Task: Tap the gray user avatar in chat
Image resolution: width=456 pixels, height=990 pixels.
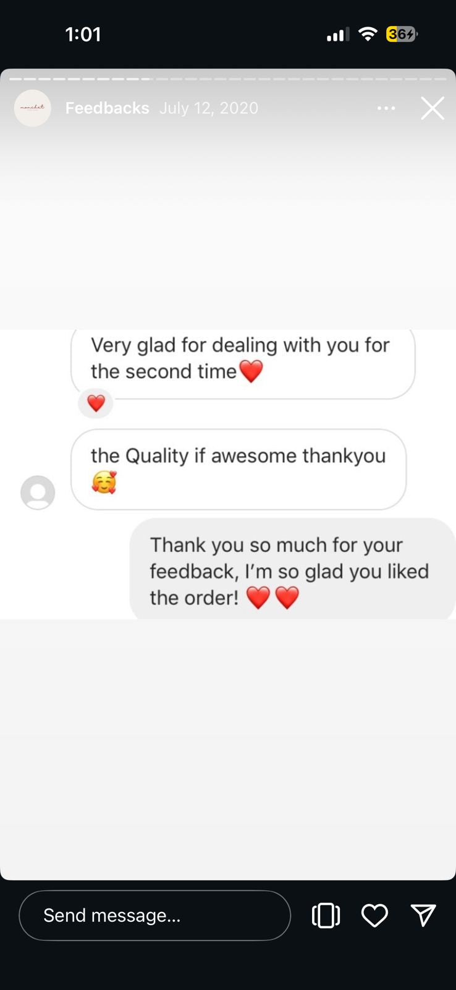Action: click(38, 493)
